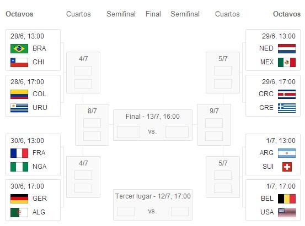Select the Argentina flag
The height and width of the screenshot is (226, 305).
click(x=287, y=153)
